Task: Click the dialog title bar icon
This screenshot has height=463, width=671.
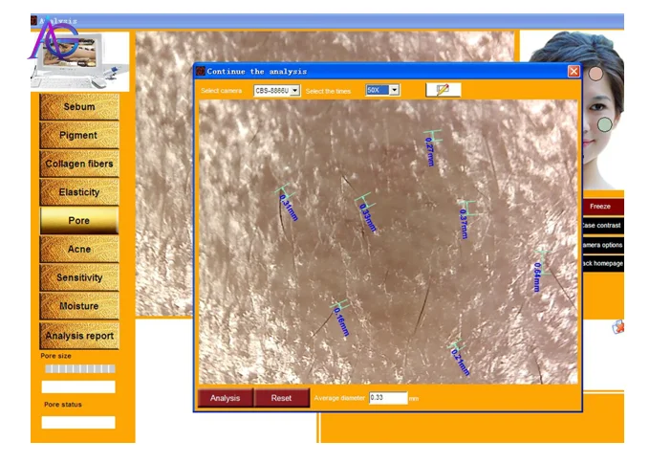Action: pyautogui.click(x=201, y=71)
